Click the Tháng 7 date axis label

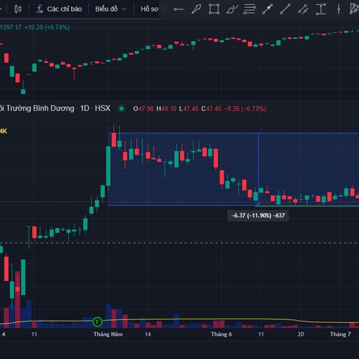pos(340,334)
